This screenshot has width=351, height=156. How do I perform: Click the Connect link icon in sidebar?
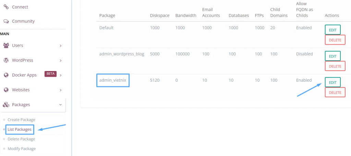pos(6,7)
